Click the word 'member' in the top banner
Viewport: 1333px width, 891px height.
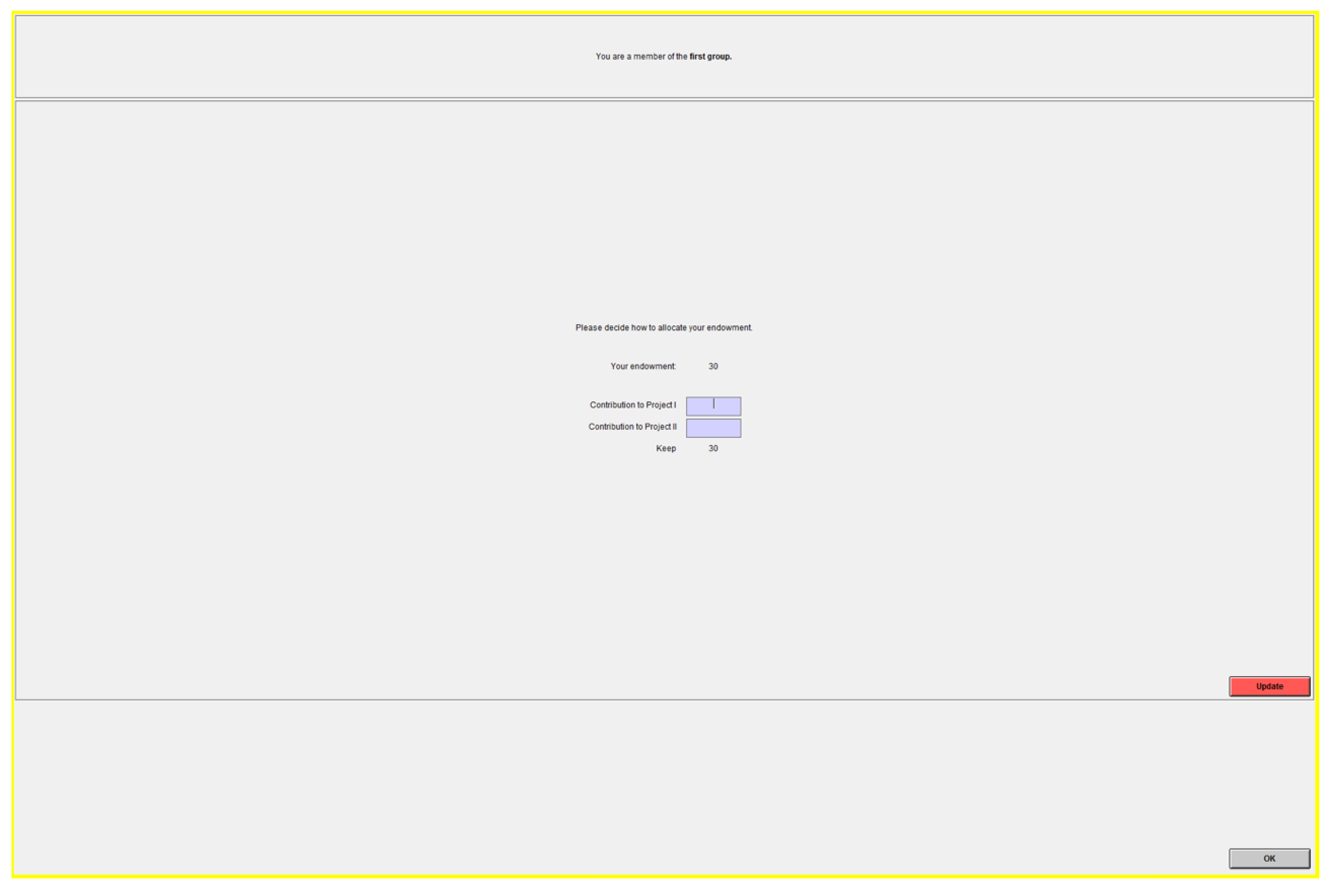[649, 56]
